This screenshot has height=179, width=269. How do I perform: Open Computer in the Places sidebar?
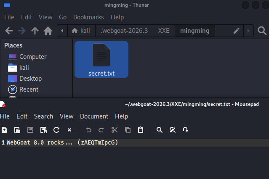(27, 57)
